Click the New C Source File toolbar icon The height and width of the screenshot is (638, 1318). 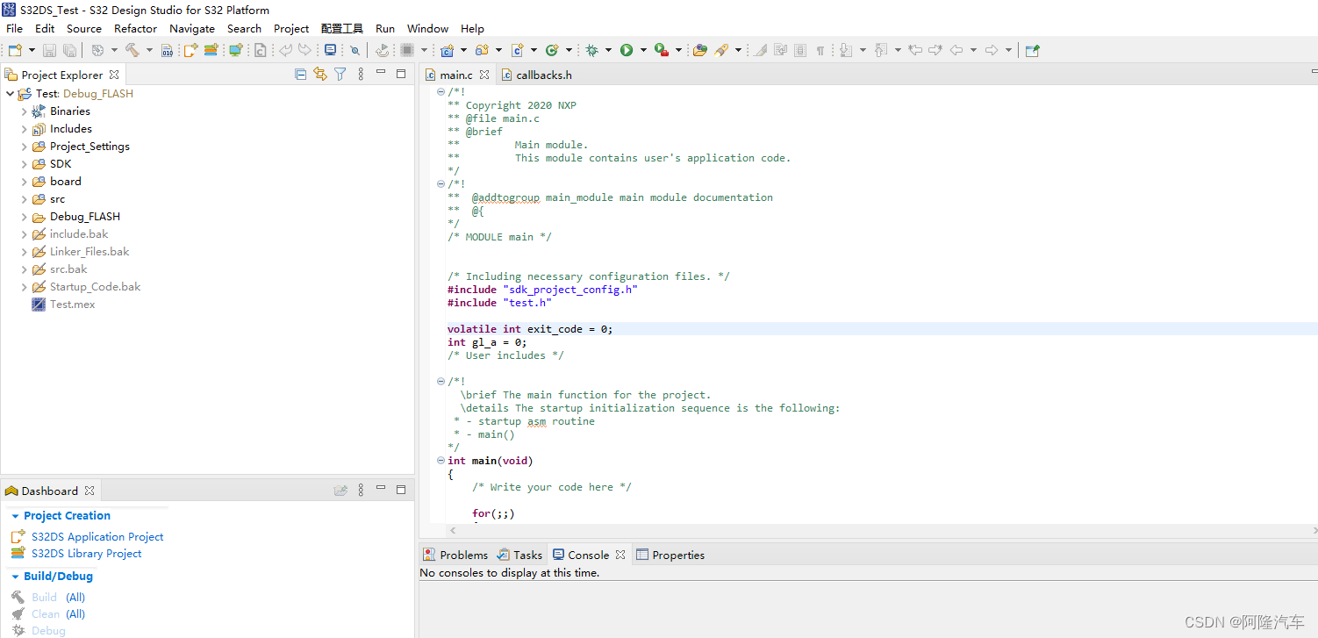click(x=517, y=50)
